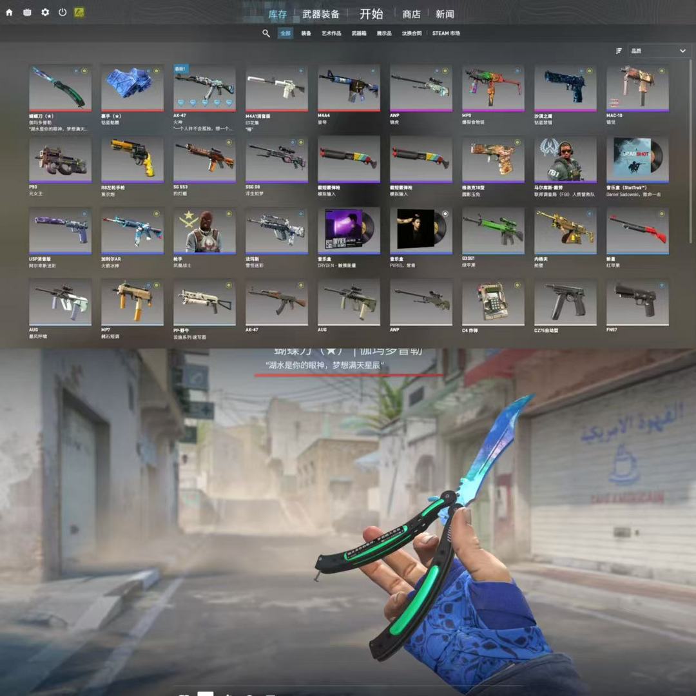Screen dimensions: 696x696
Task: Go to the home screen icon
Action: (x=9, y=12)
